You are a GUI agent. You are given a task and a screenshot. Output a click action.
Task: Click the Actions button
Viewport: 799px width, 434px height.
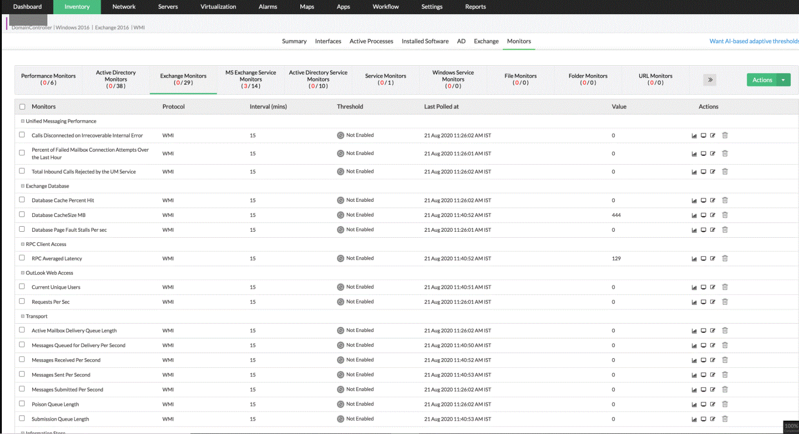pyautogui.click(x=762, y=80)
